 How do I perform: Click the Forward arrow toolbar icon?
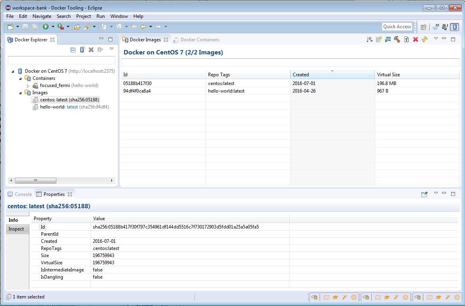tap(158, 27)
